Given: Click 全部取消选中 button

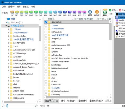Looking at the screenshot, I should (96, 101).
